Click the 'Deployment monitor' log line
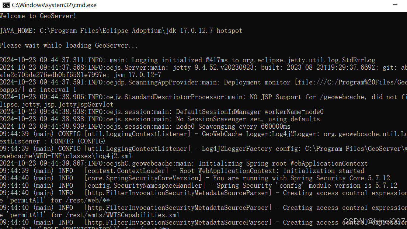Image resolution: width=407 pixels, height=229 pixels. (204, 82)
